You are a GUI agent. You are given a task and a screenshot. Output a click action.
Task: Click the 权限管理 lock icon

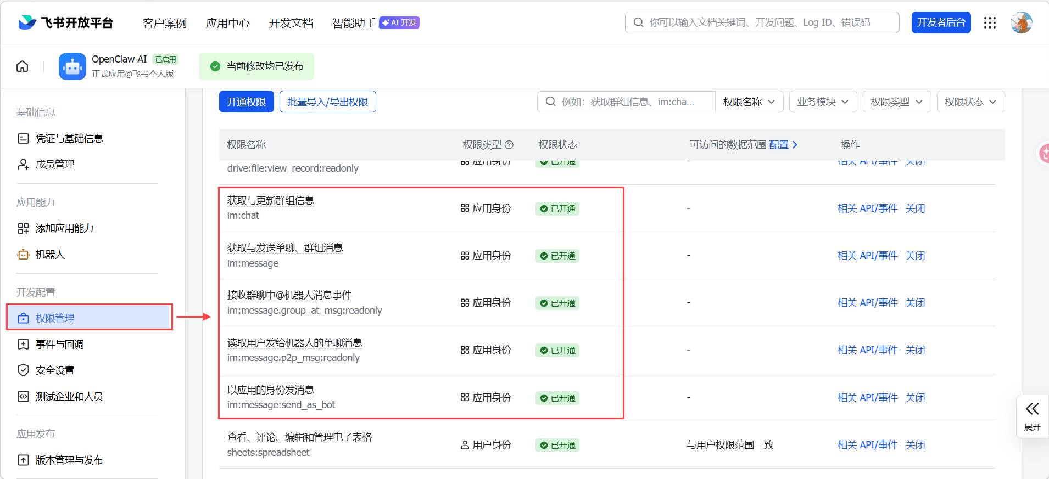(x=23, y=318)
